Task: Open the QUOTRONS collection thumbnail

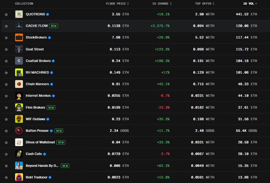Action: coord(19,14)
